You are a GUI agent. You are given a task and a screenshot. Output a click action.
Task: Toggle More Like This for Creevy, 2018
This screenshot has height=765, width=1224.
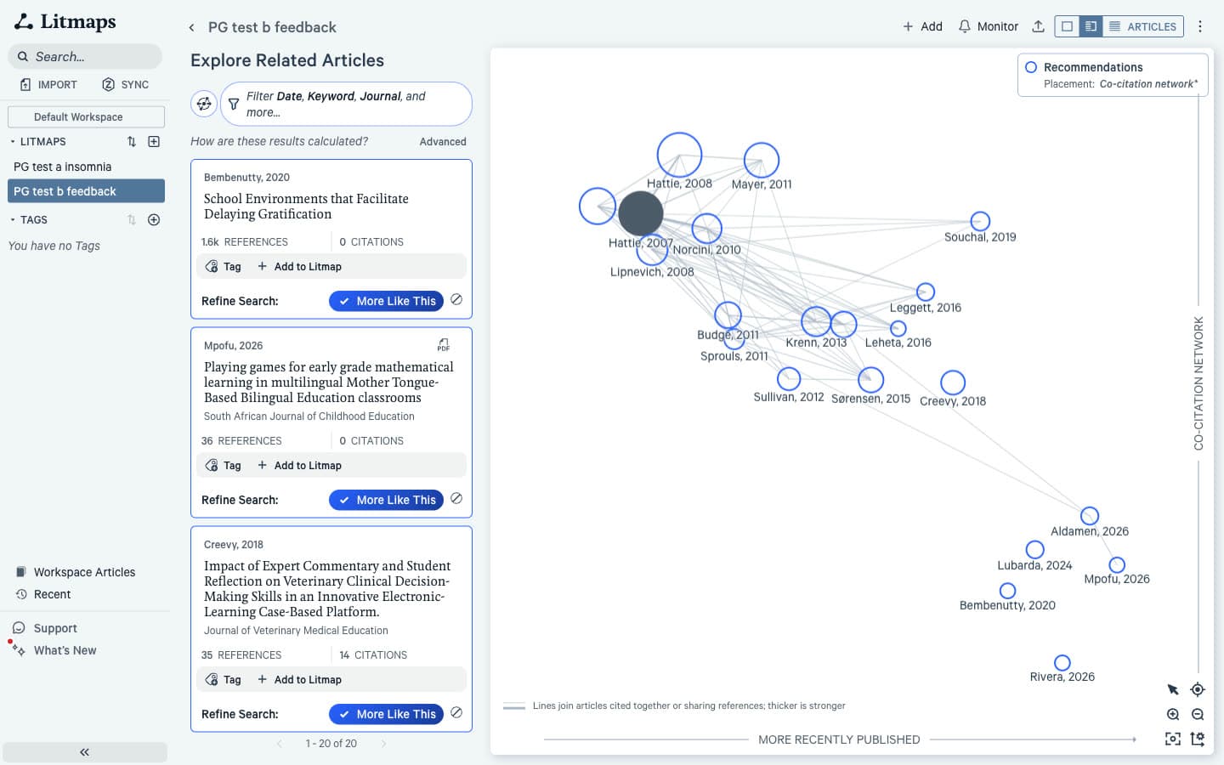click(x=387, y=714)
